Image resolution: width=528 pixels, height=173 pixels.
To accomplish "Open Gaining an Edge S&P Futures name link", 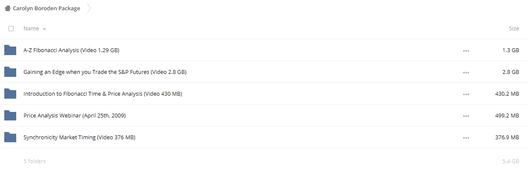I will pos(105,72).
